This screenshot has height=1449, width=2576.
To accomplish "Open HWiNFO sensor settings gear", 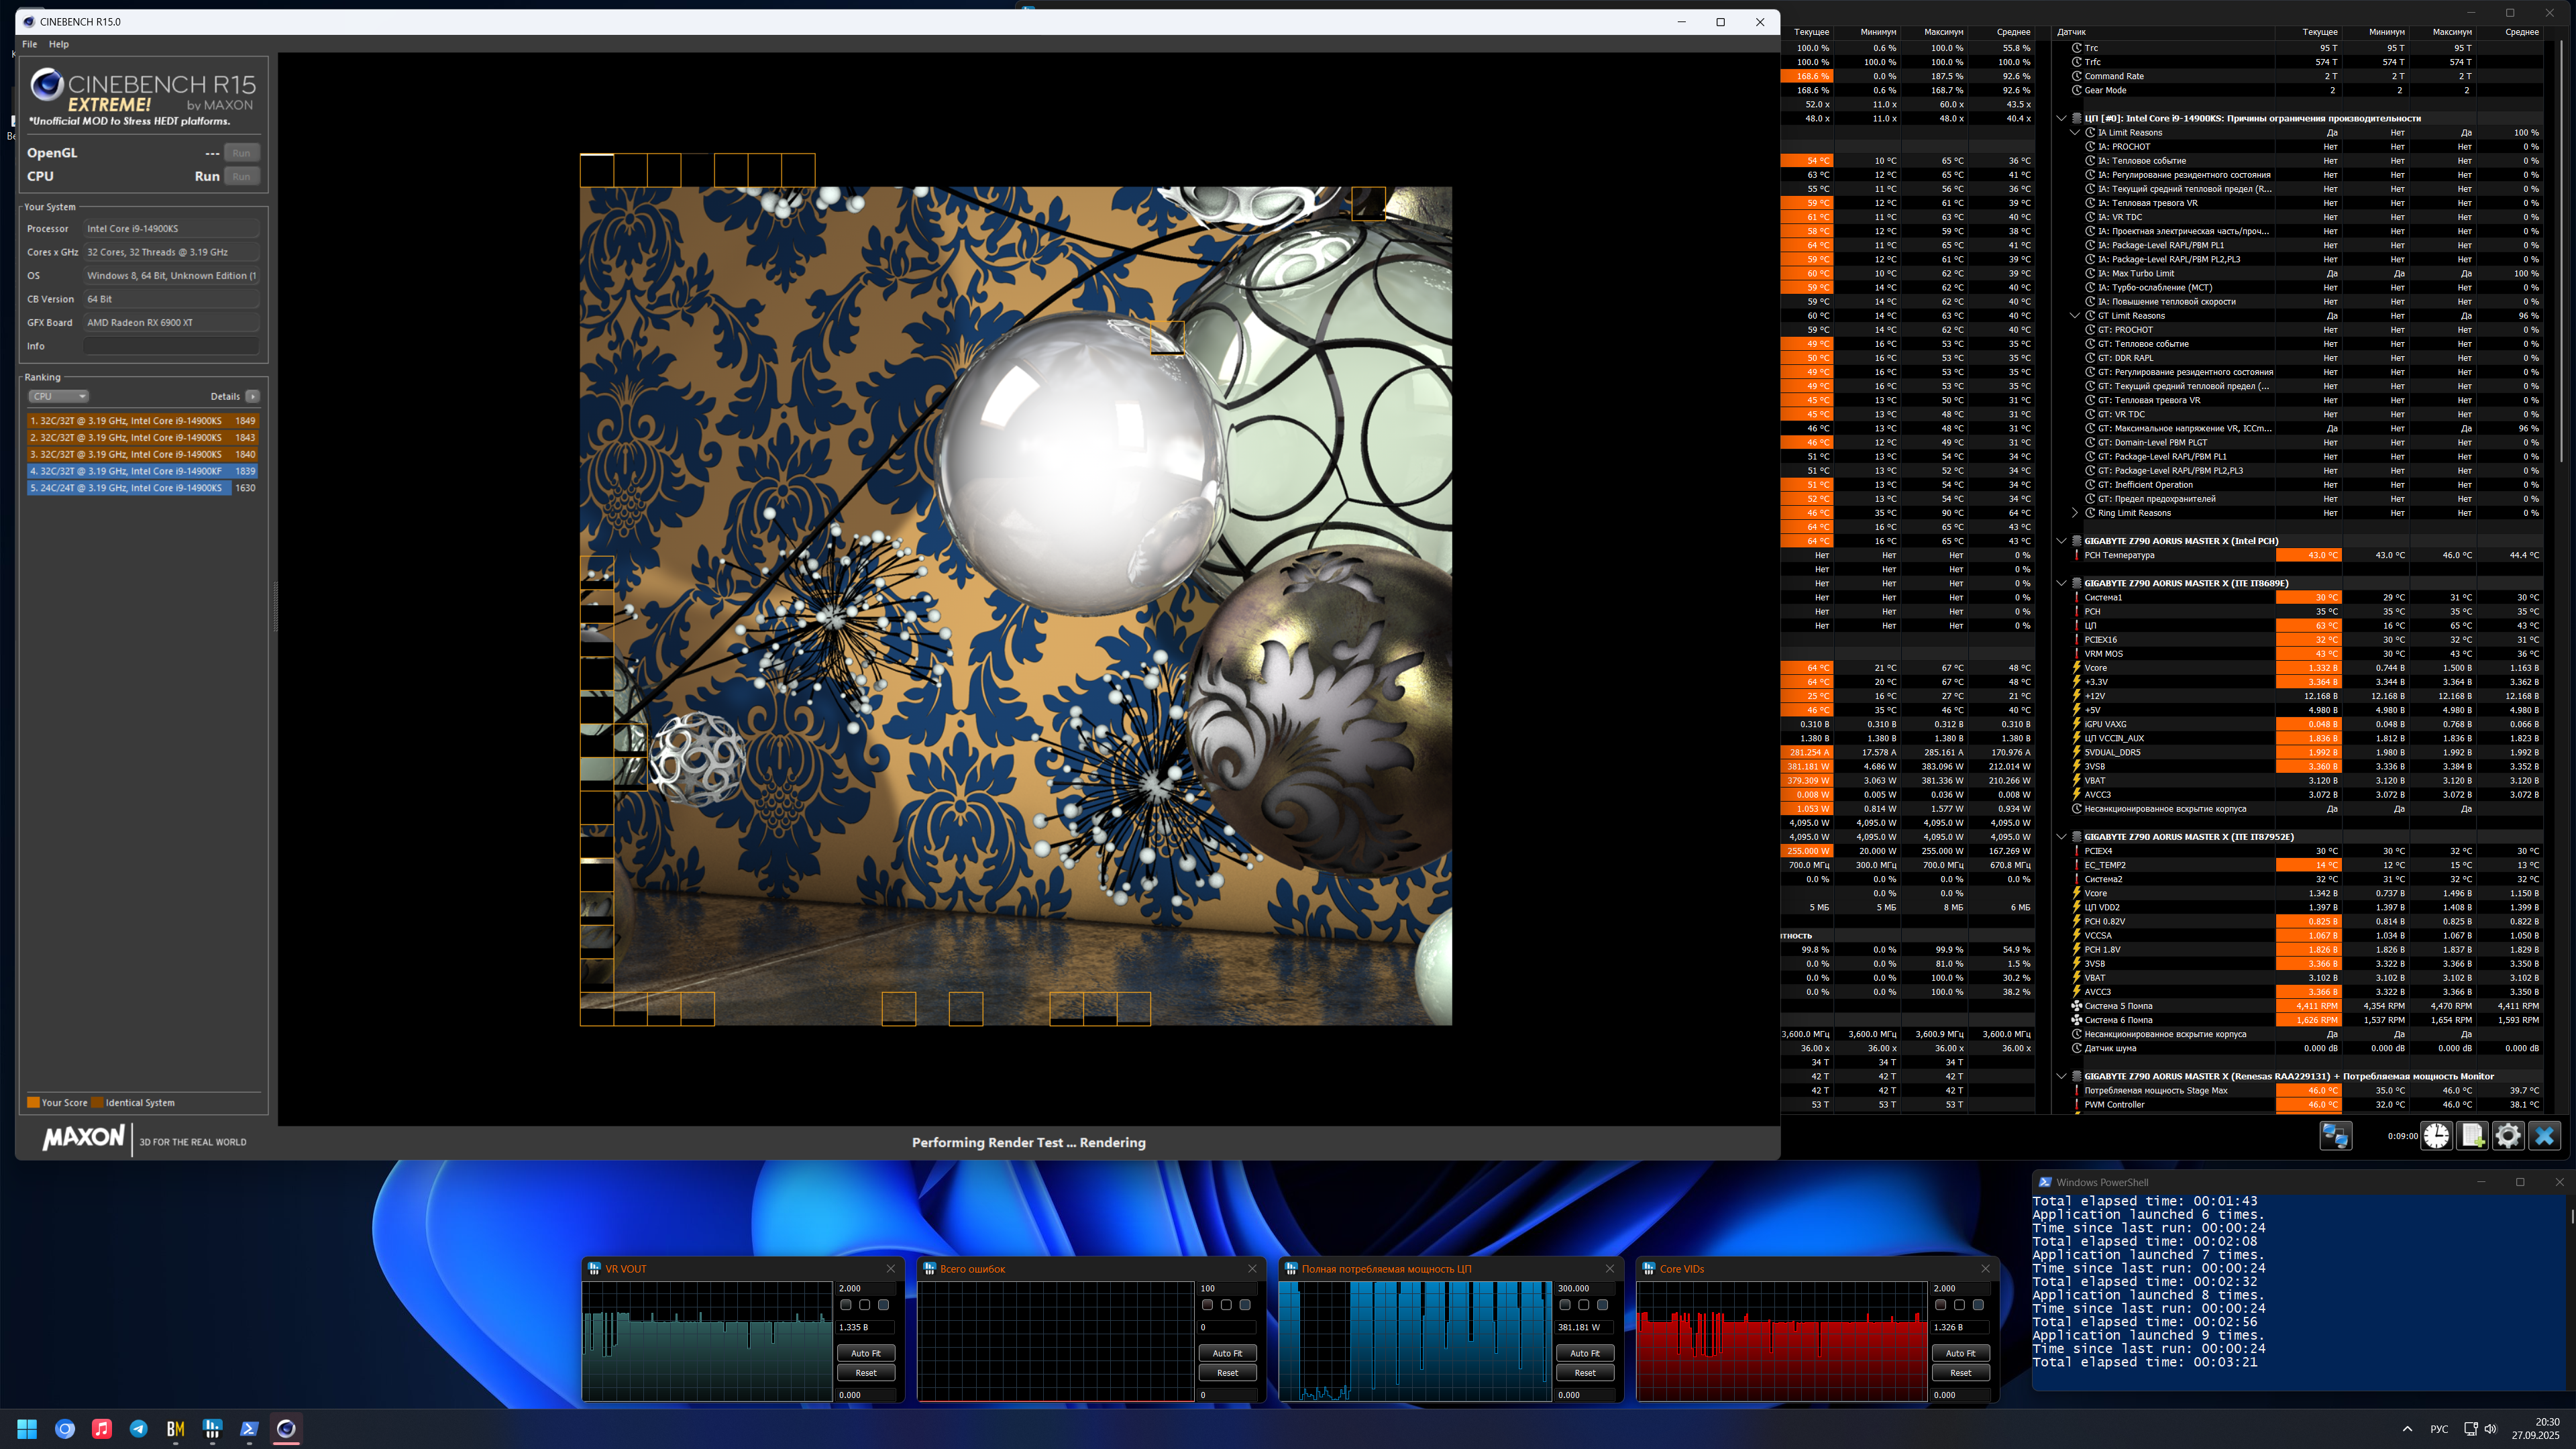I will pos(2508,1136).
